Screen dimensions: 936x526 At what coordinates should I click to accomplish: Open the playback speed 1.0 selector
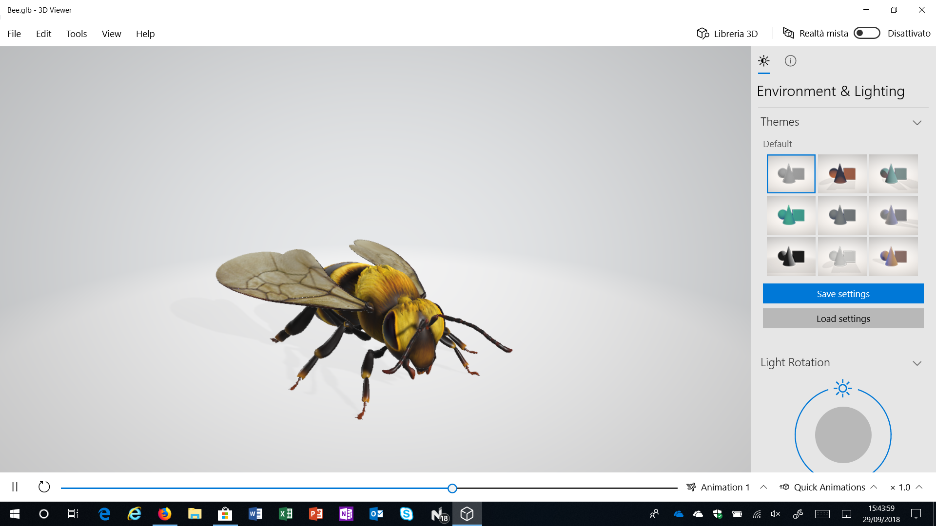(x=906, y=487)
